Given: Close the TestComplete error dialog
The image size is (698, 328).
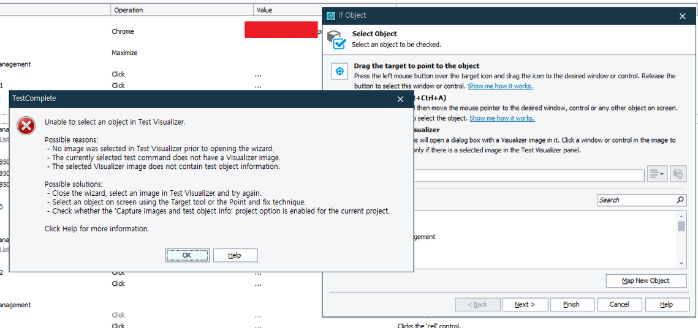Looking at the screenshot, I should tap(400, 99).
